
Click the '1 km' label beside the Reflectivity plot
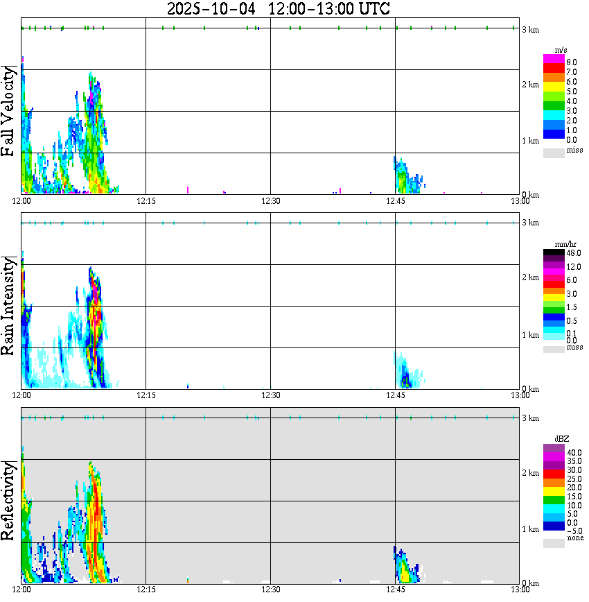click(530, 529)
